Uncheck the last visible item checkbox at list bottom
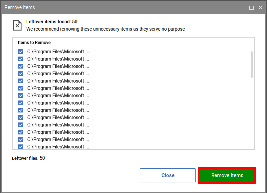Screen dimensions: 267x193 pyautogui.click(x=21, y=147)
